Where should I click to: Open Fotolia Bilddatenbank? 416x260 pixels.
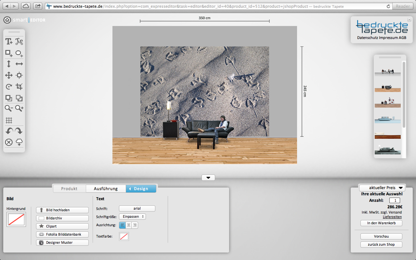point(62,234)
